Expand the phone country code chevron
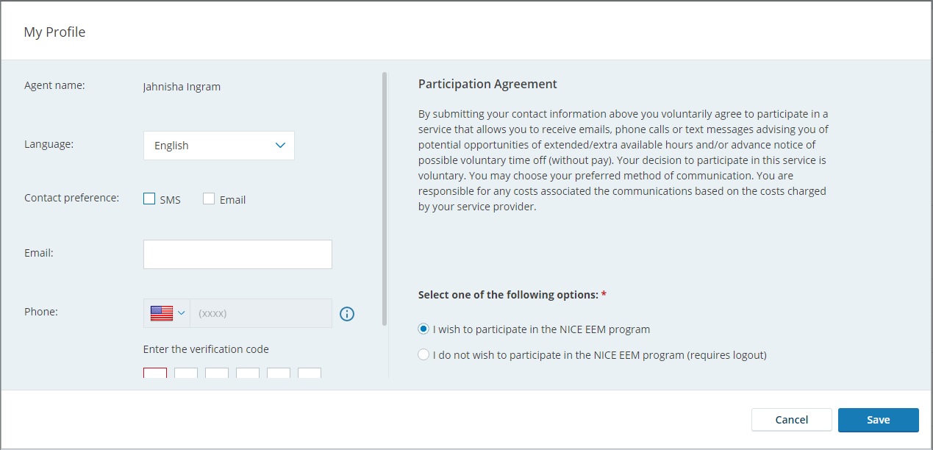Screen dimensions: 933x450 pos(182,313)
